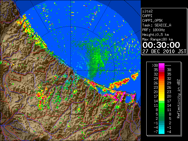Select the 'Max Range:80 km' line

(x=157, y=39)
